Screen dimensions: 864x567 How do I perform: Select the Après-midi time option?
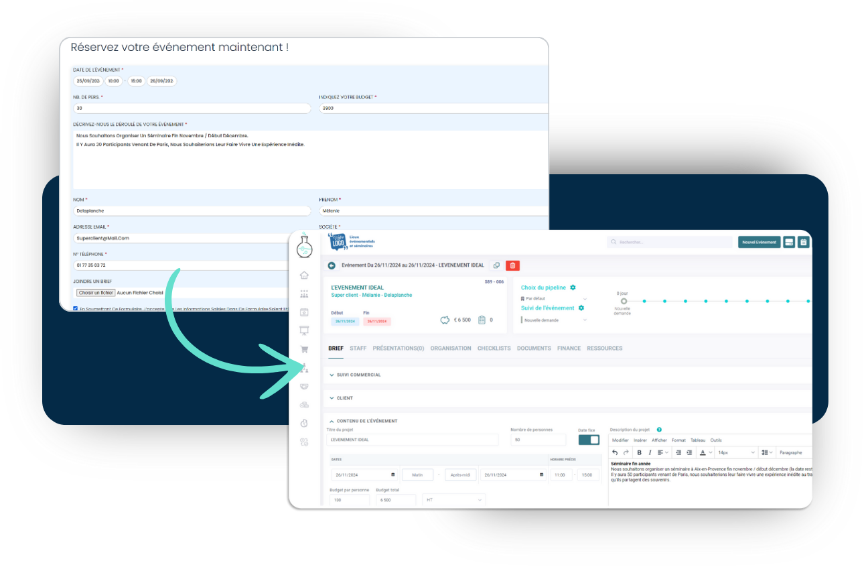click(x=460, y=475)
